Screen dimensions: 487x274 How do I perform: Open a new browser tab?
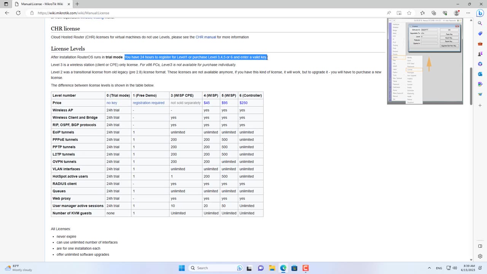click(77, 4)
